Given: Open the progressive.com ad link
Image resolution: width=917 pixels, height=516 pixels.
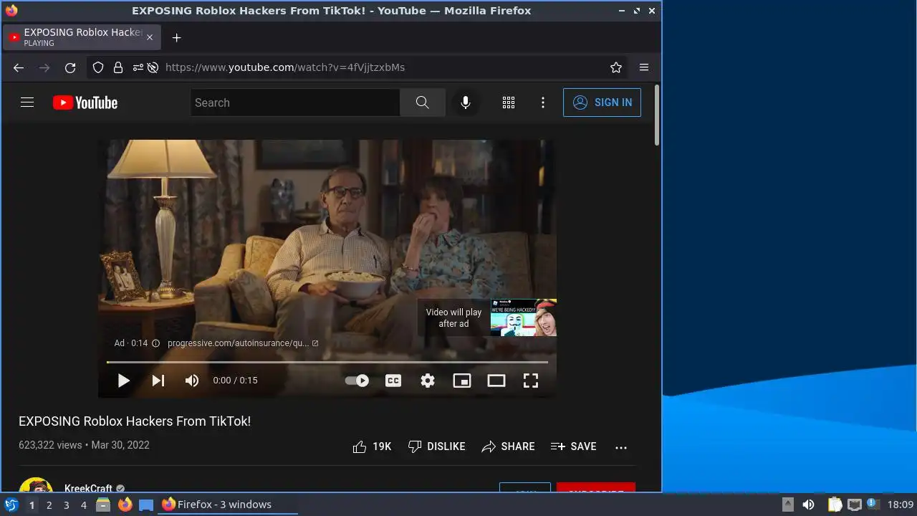Looking at the screenshot, I should click(x=242, y=343).
